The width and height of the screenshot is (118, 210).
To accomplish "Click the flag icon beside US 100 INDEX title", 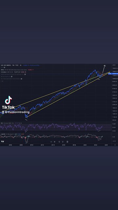I will click(x=20, y=65).
